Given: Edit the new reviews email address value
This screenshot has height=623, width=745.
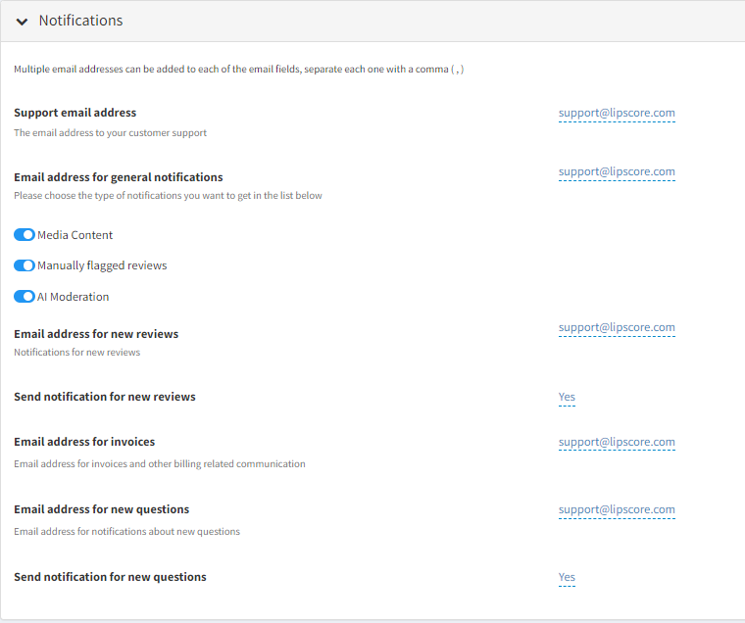Looking at the screenshot, I should tap(617, 328).
